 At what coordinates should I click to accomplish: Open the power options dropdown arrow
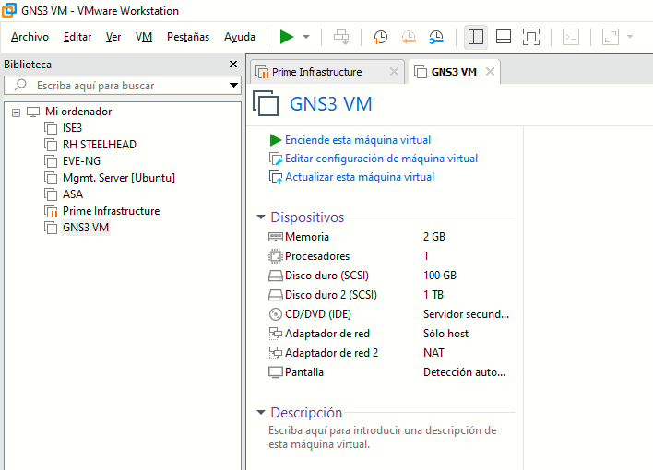(x=306, y=37)
